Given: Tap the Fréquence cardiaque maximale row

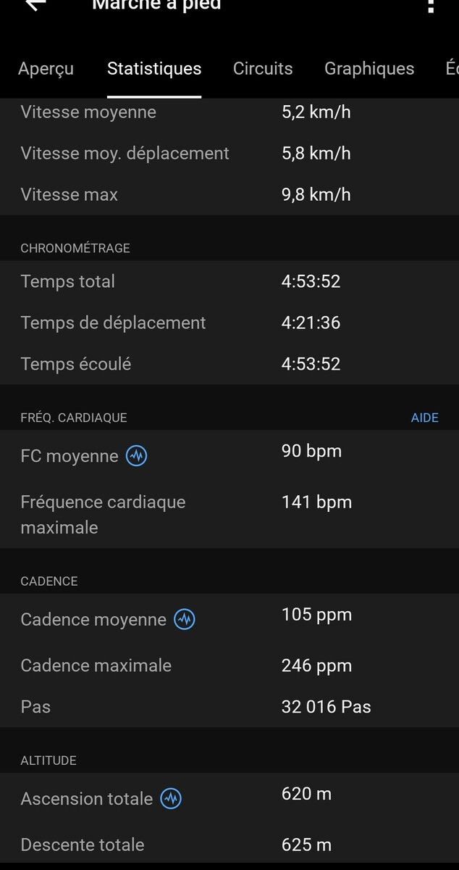Looking at the screenshot, I should [x=230, y=514].
